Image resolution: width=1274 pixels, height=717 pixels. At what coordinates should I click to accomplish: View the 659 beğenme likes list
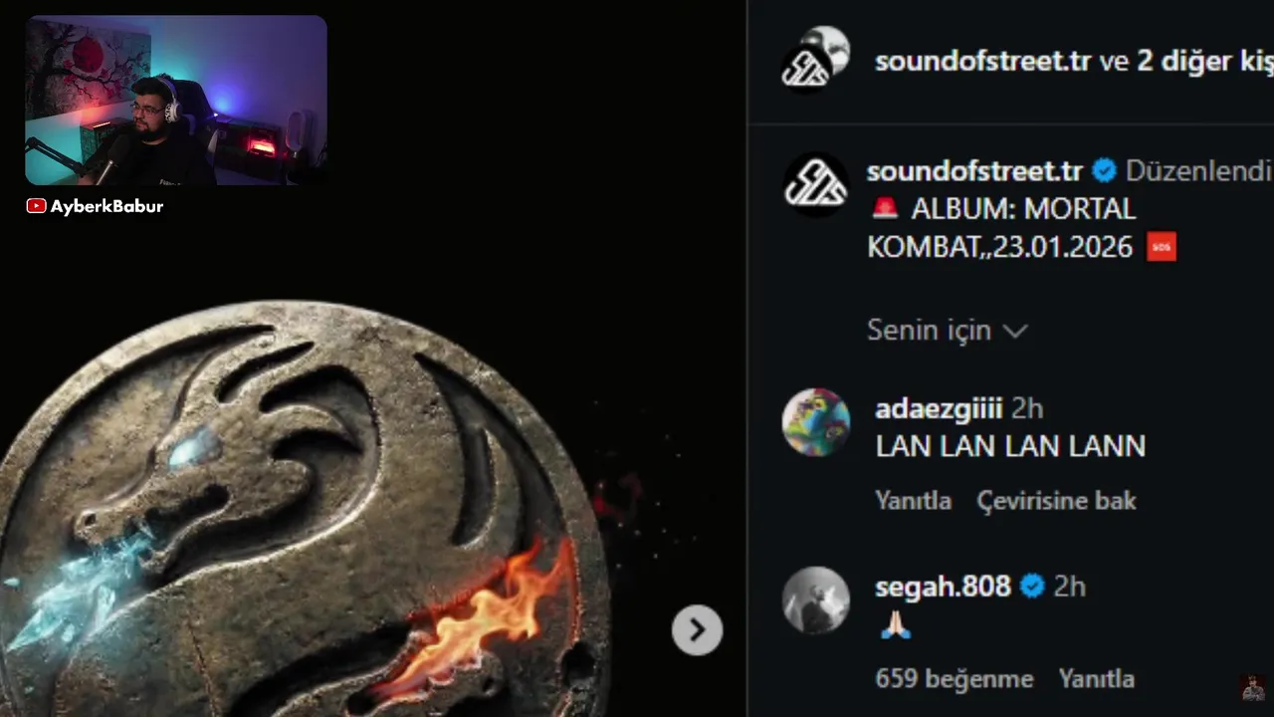[954, 679]
